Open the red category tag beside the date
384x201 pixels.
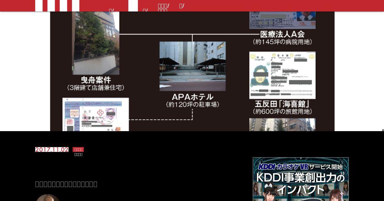coord(78,149)
